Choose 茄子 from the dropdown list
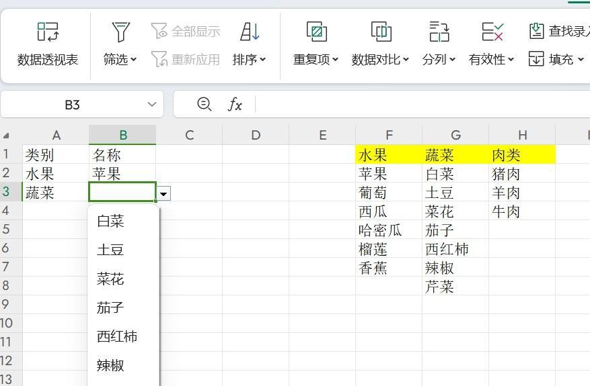The width and height of the screenshot is (590, 386). click(x=123, y=307)
